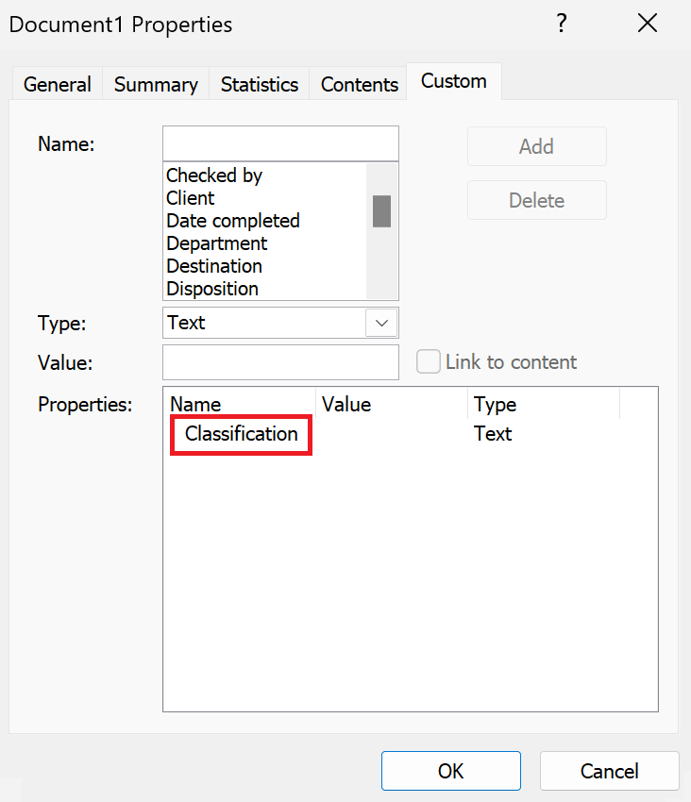Go to the Statistics tab

tap(260, 84)
